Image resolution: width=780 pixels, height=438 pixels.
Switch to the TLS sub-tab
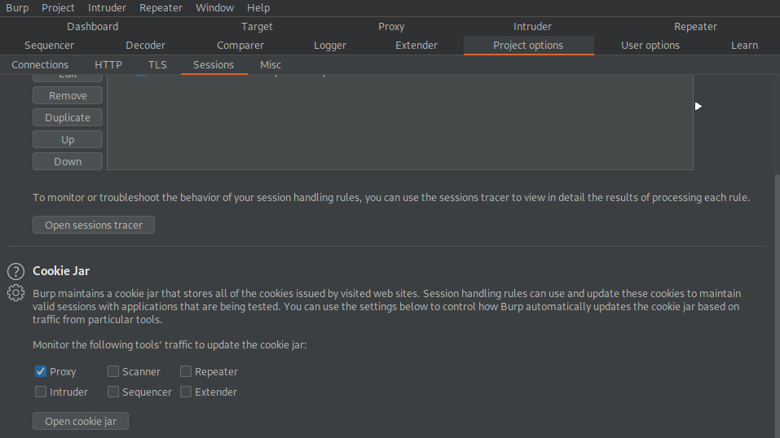[x=157, y=64]
